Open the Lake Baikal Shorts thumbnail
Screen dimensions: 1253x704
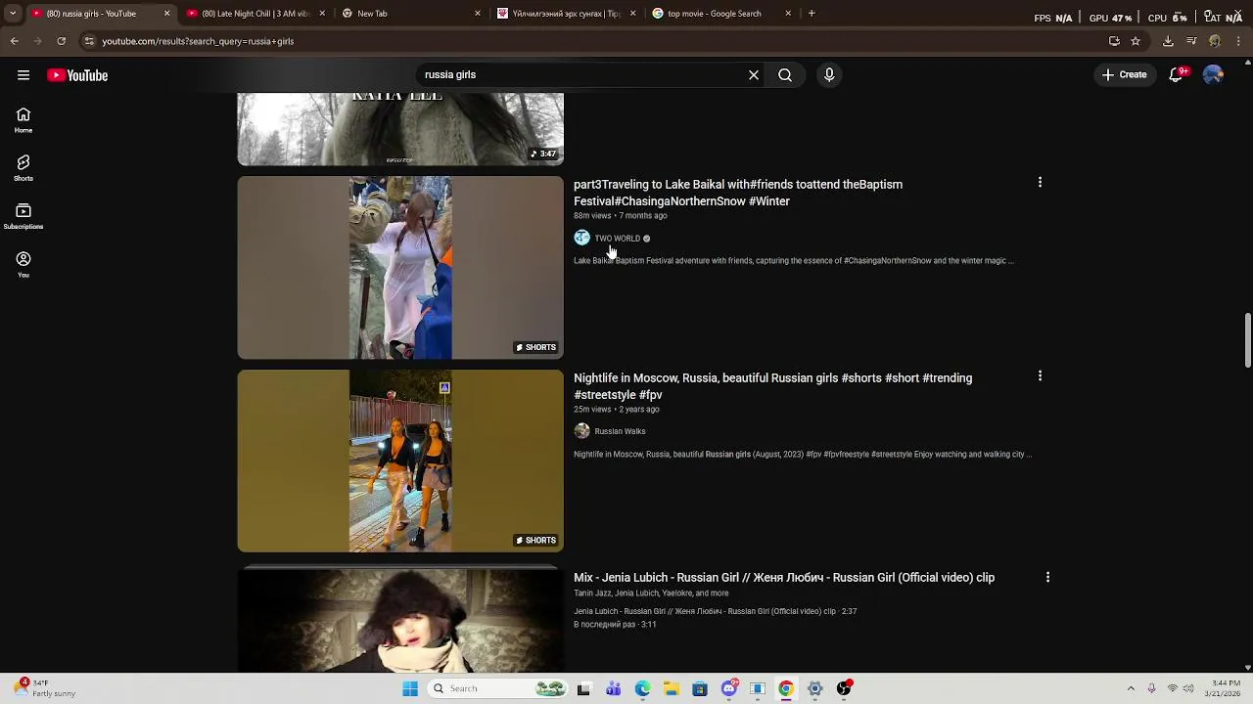coord(400,268)
